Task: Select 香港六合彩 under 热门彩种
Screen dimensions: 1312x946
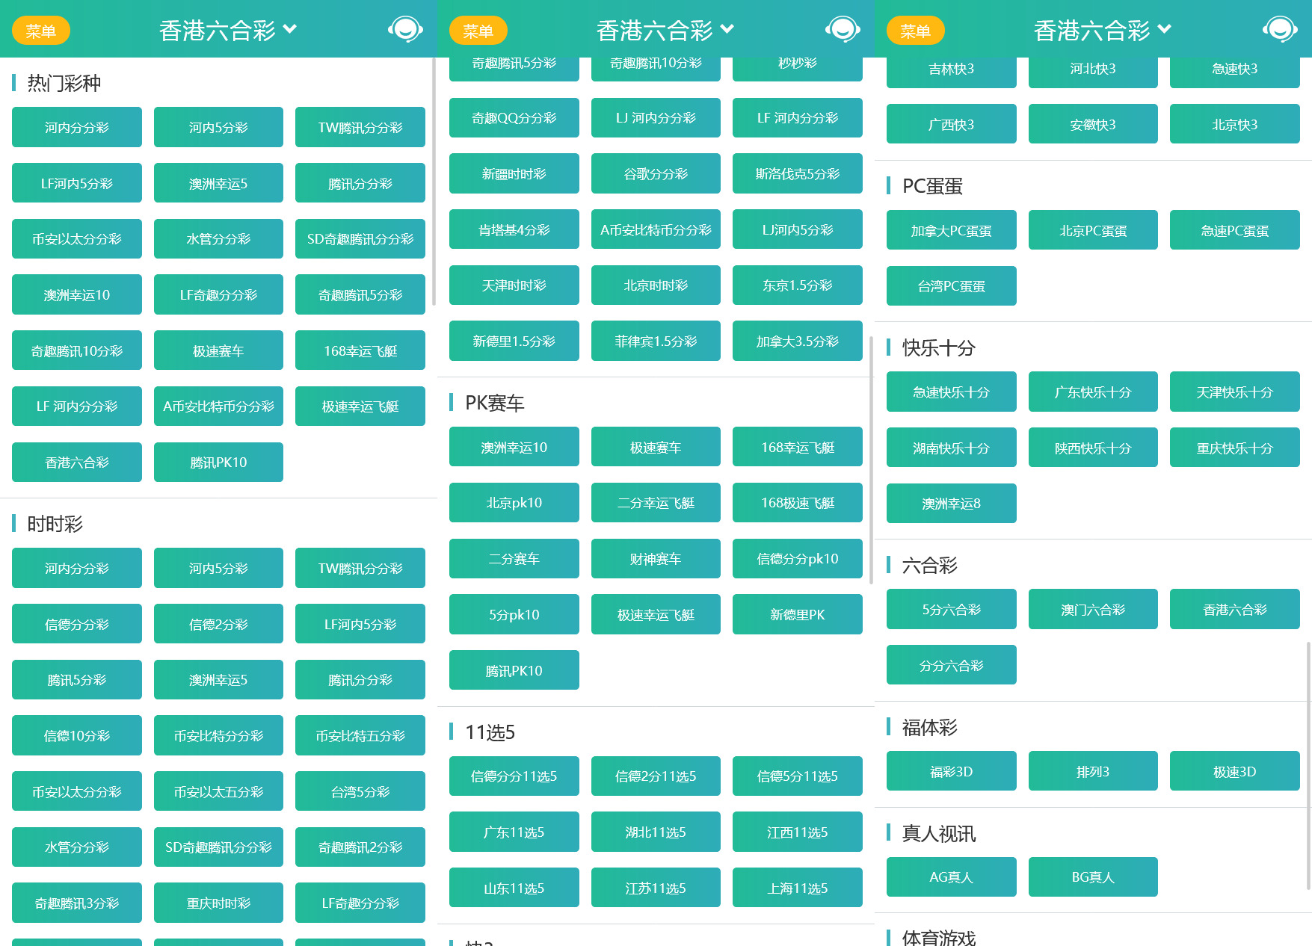Action: pyautogui.click(x=76, y=462)
